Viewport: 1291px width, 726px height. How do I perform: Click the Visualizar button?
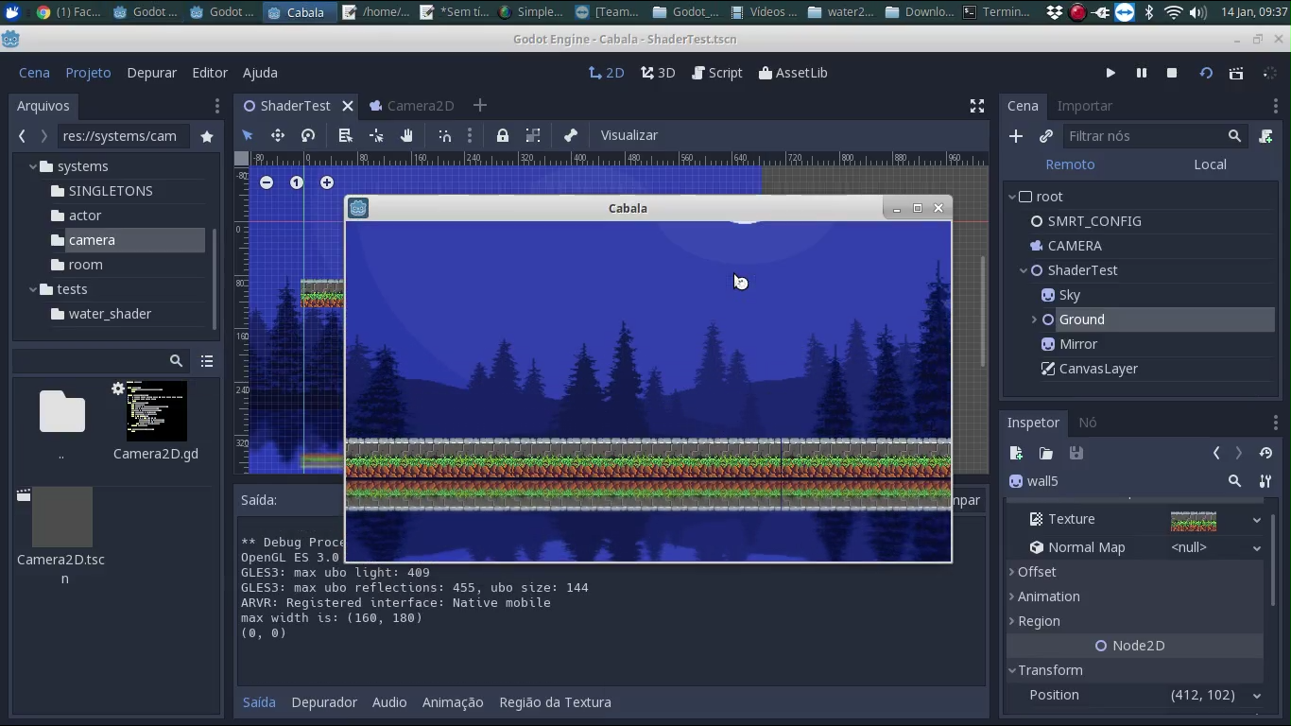(x=628, y=135)
